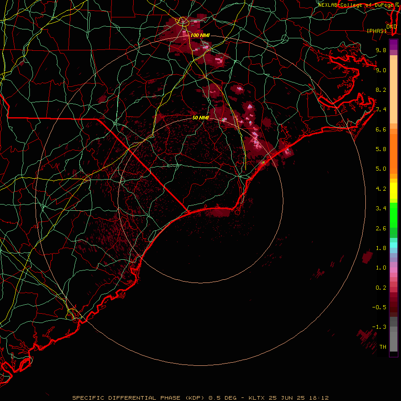Image resolution: width=401 pixels, height=401 pixels.
Task: Click the 4.2 scale value
Action: [x=381, y=189]
